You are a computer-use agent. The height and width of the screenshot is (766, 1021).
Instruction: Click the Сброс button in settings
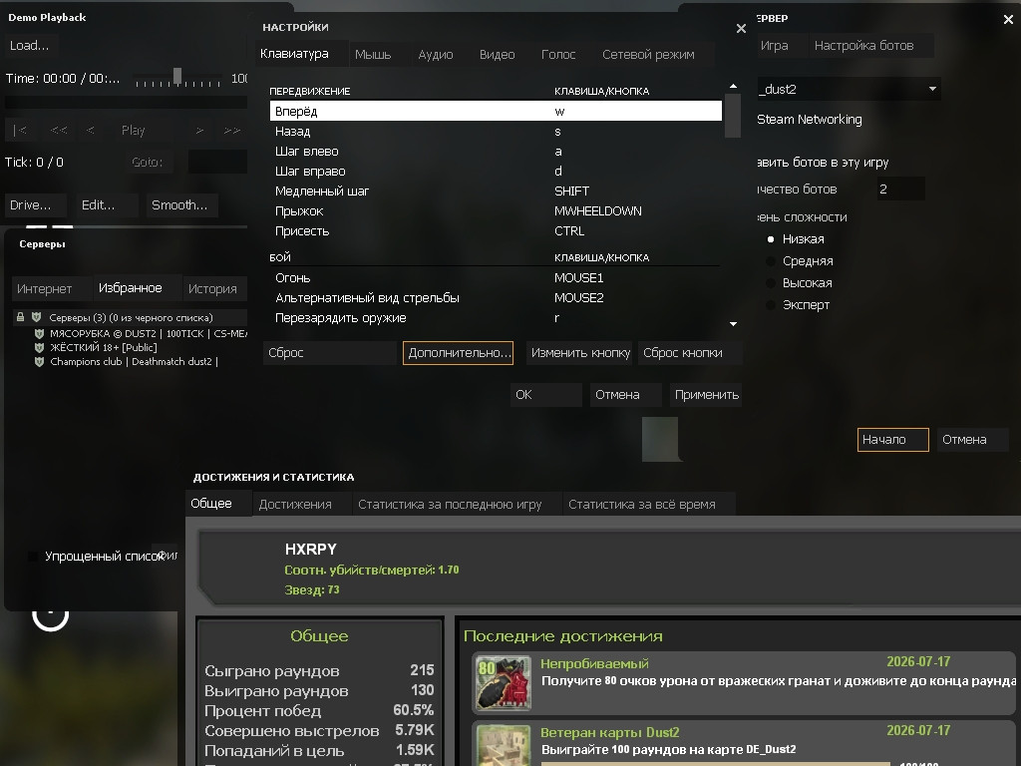click(329, 353)
